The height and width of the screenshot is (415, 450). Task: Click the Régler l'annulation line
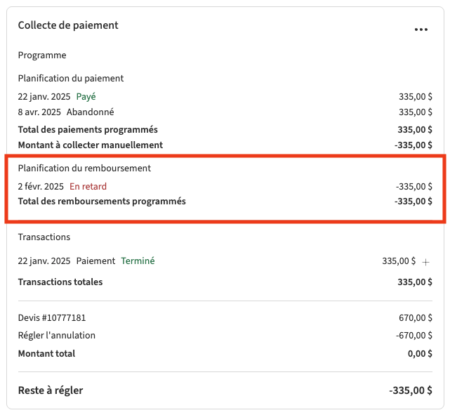click(56, 335)
